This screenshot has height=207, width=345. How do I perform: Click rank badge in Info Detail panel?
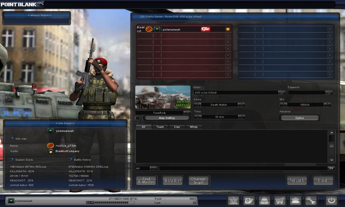click(50, 131)
